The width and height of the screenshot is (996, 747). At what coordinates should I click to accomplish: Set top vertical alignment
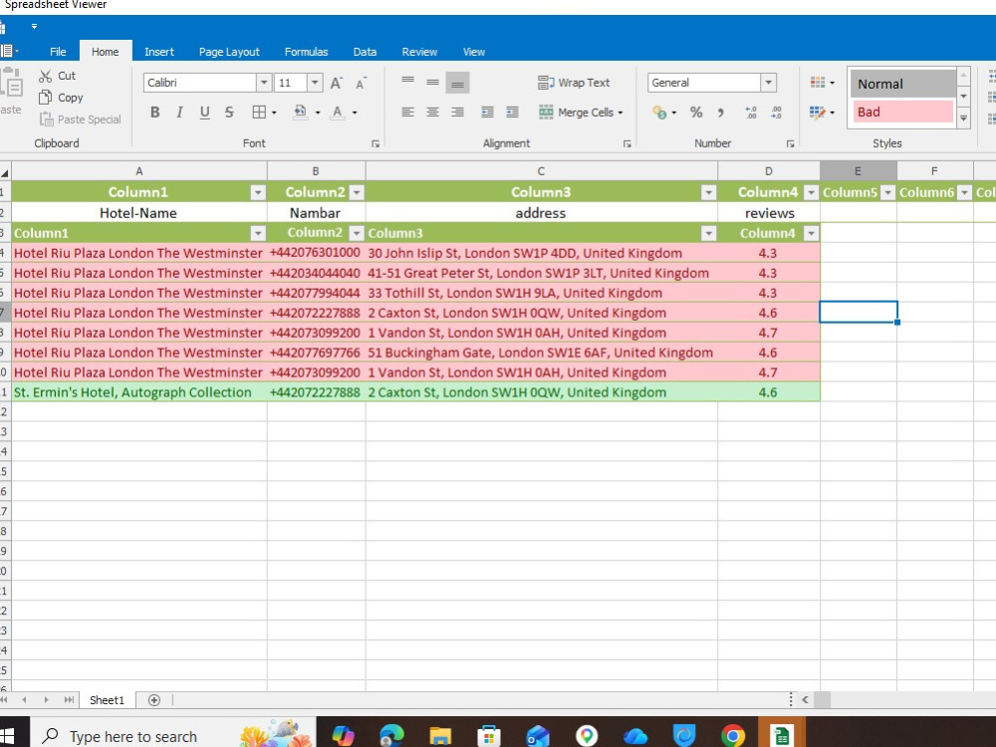[407, 80]
